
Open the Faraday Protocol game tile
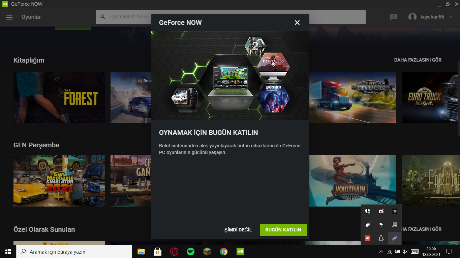[431, 181]
